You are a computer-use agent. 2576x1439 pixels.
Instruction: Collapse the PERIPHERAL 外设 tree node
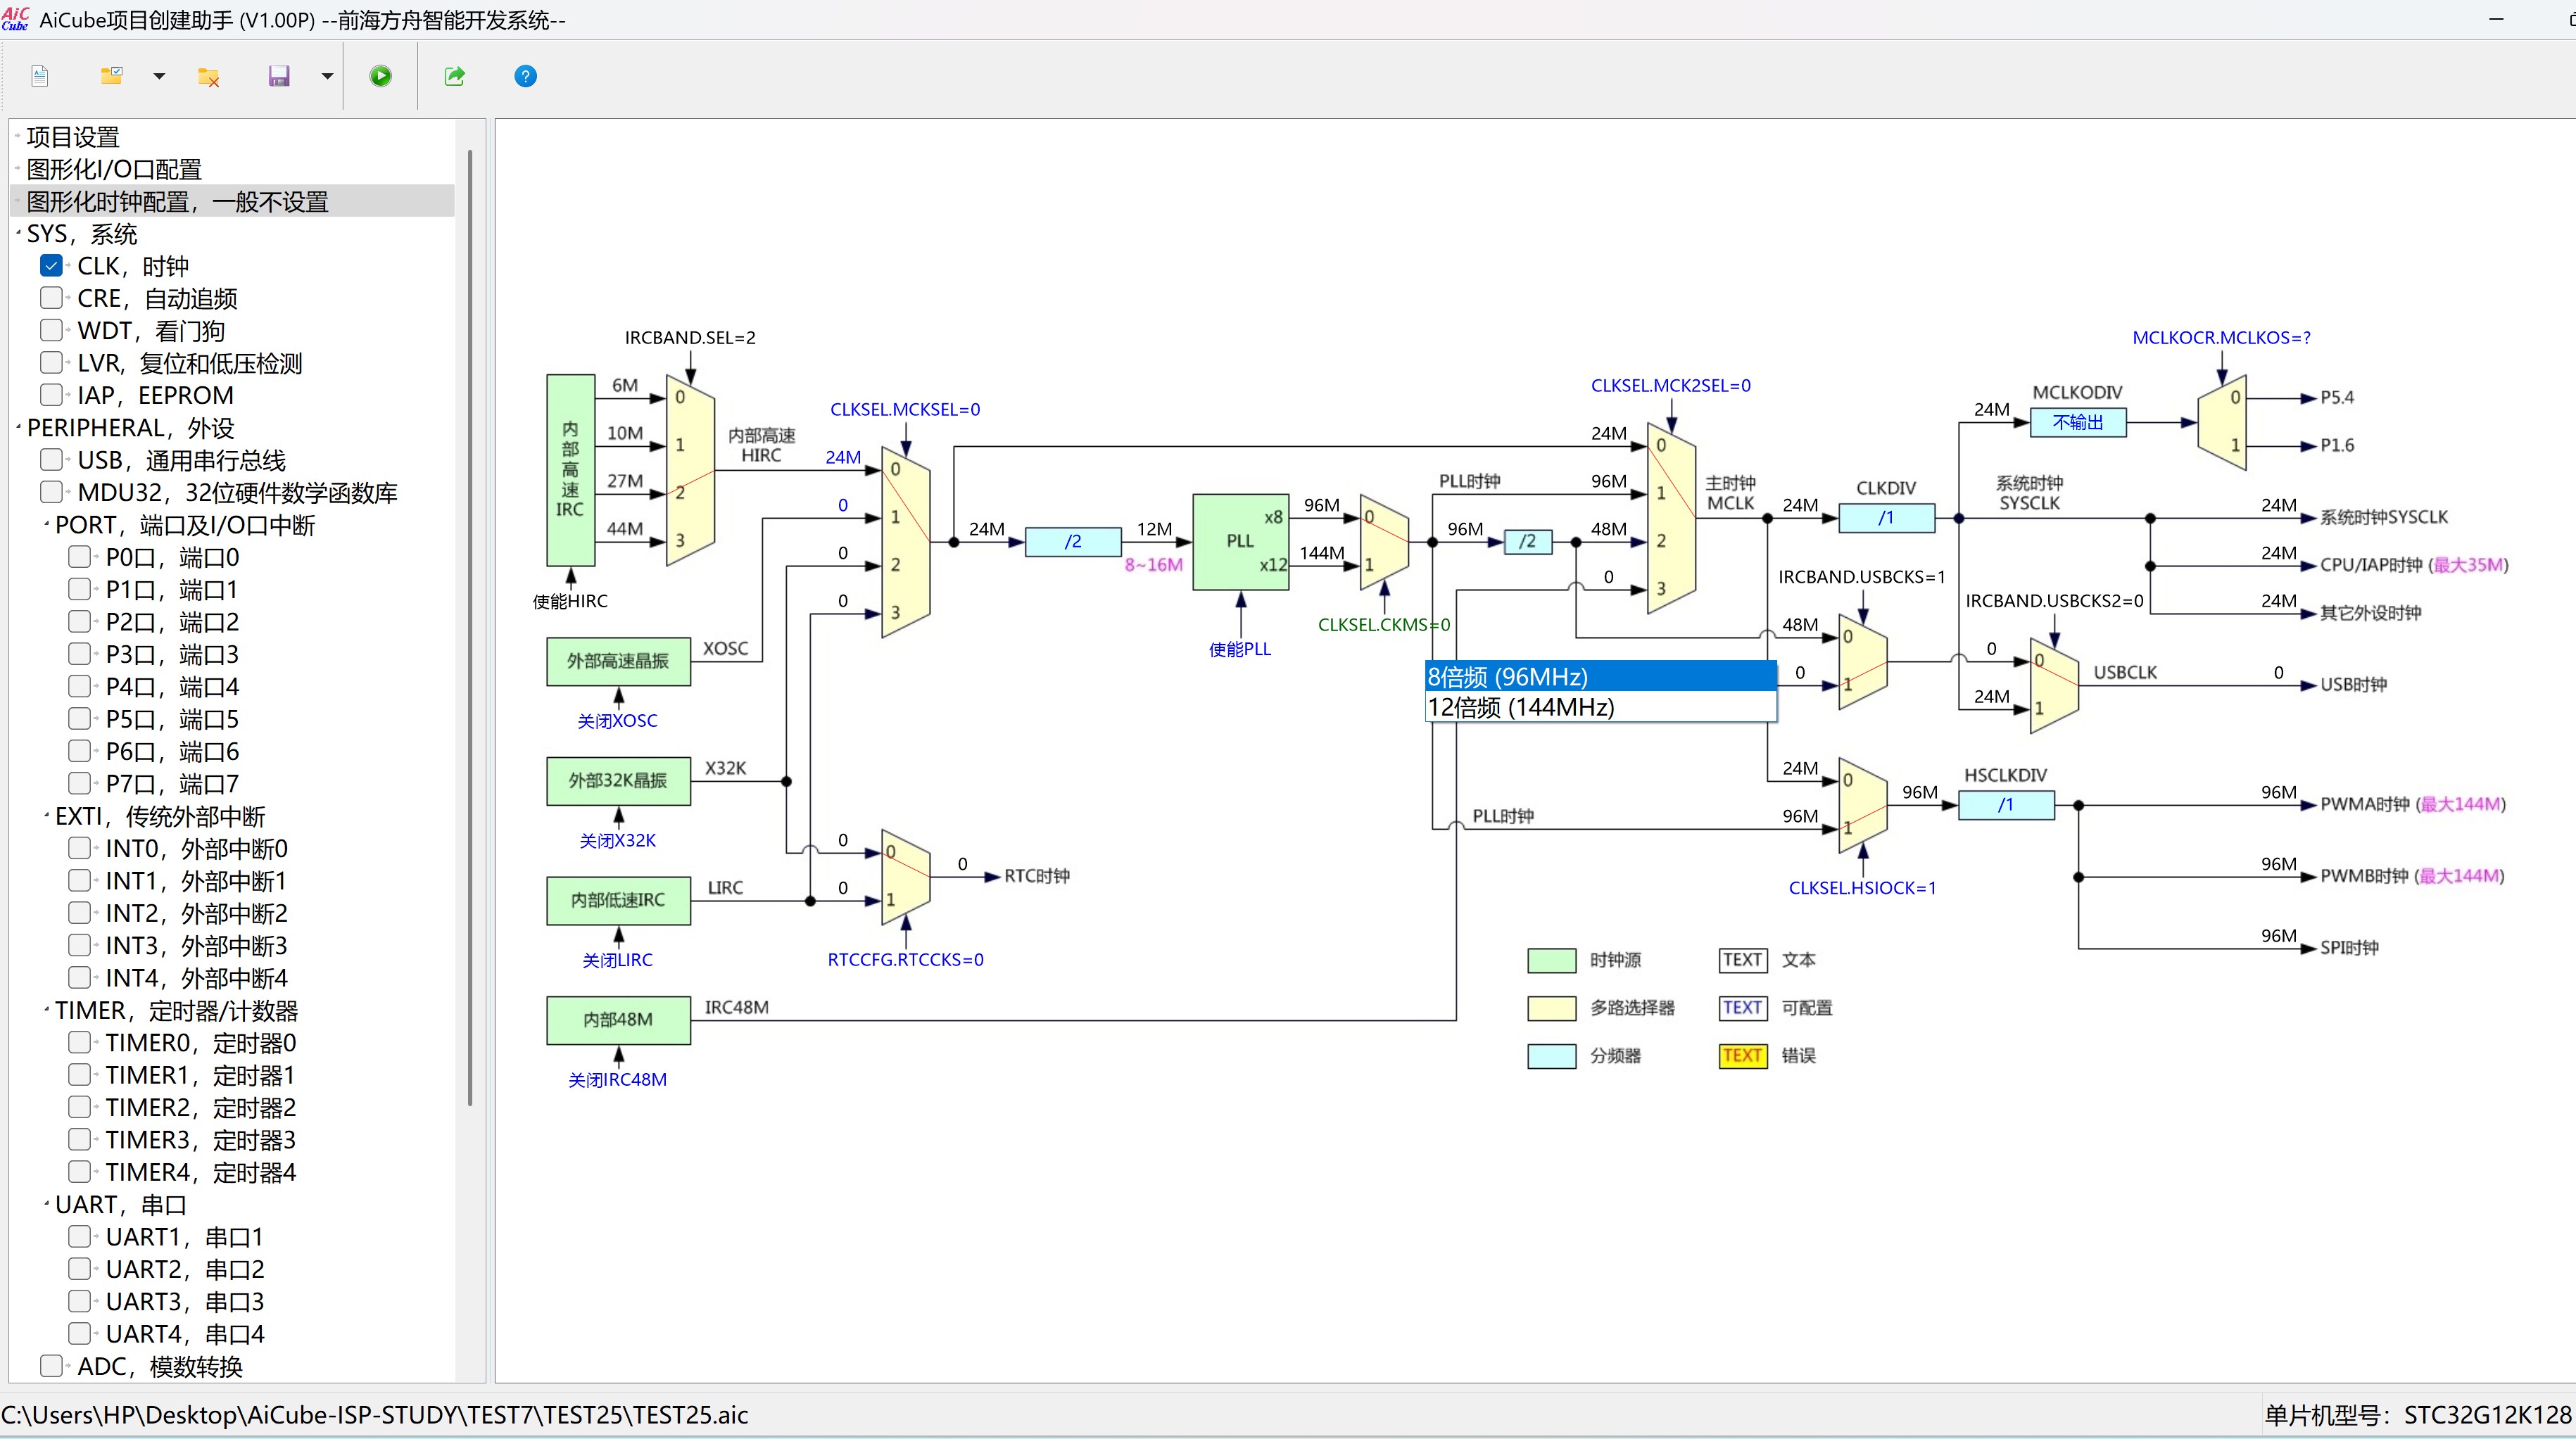pyautogui.click(x=19, y=427)
